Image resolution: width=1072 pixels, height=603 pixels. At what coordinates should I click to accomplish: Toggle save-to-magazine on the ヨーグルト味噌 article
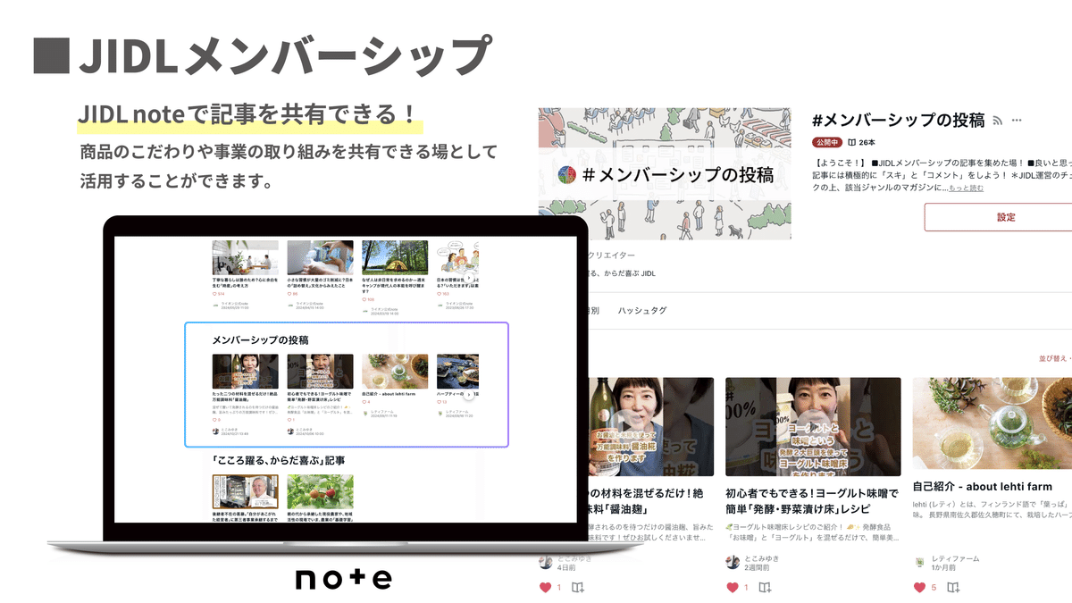point(764,587)
